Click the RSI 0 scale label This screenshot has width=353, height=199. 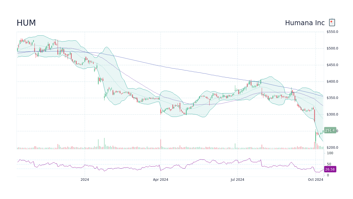point(328,175)
